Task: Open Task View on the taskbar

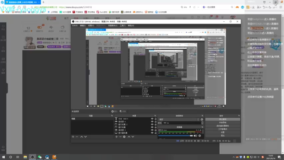Action: pyautogui.click(x=17, y=157)
